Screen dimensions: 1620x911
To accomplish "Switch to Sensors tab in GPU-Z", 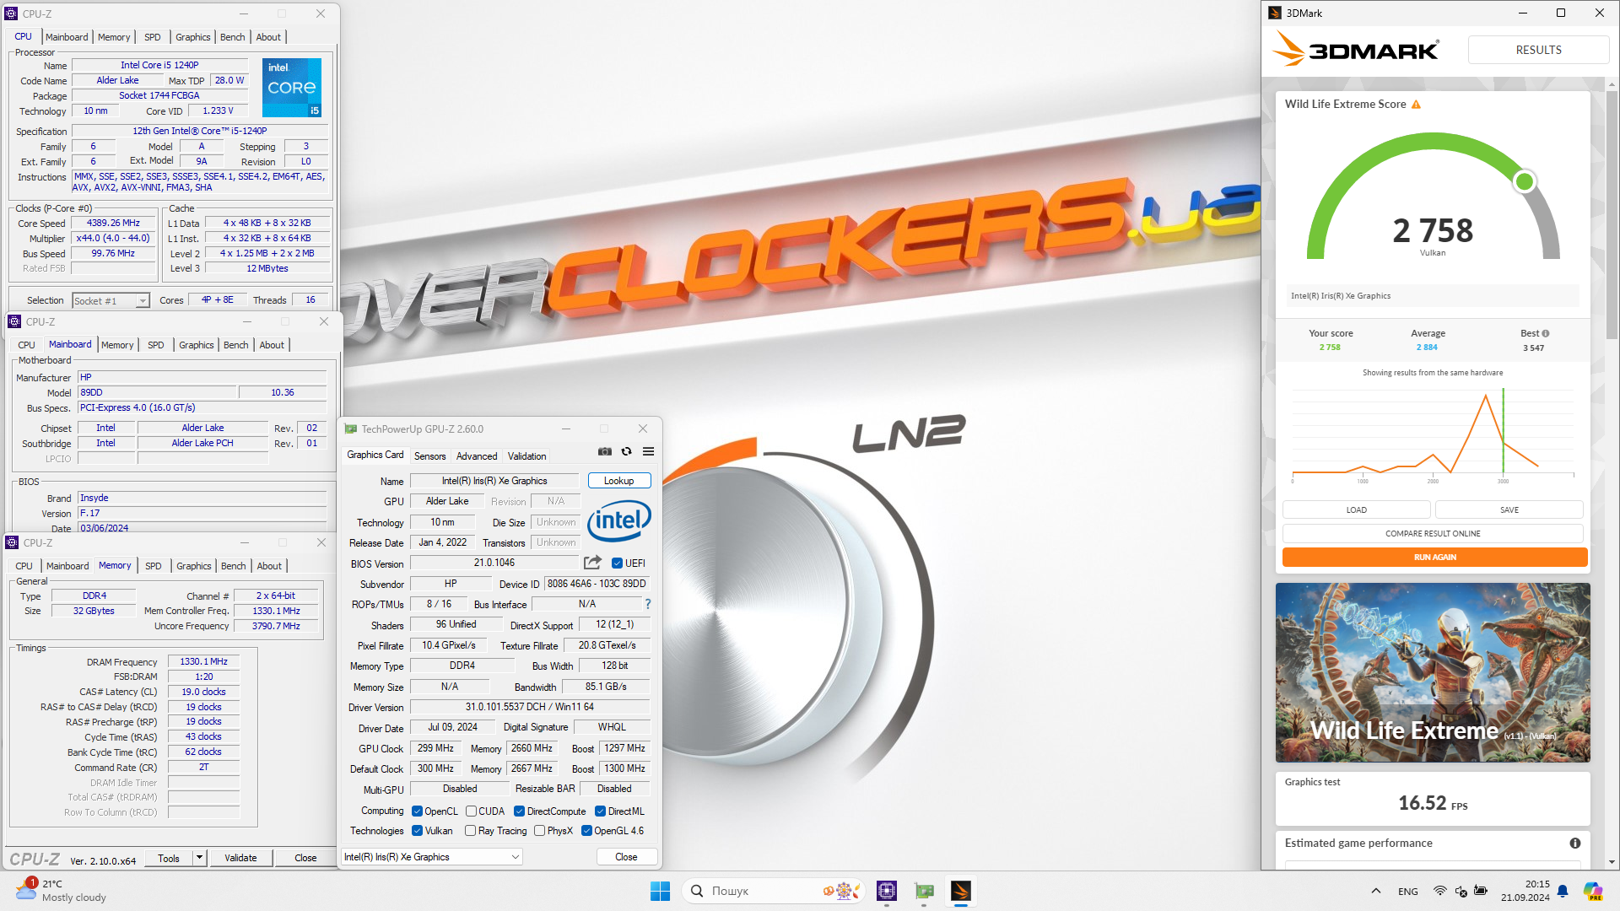I will click(x=429, y=456).
